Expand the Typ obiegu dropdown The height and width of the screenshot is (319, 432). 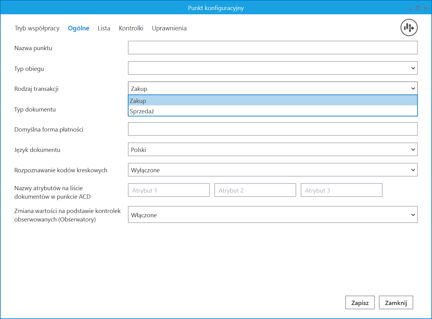(x=273, y=68)
